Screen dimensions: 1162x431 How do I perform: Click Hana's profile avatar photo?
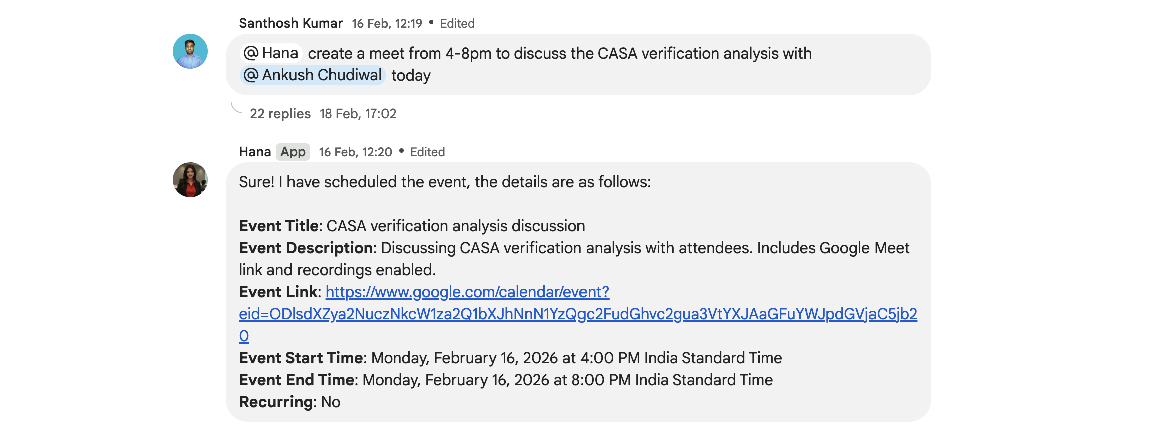pyautogui.click(x=190, y=180)
